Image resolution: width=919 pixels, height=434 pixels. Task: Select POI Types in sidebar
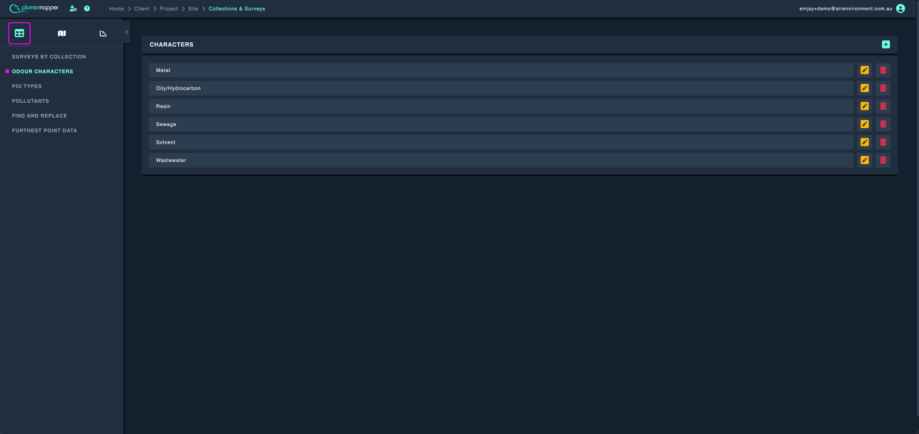point(27,86)
